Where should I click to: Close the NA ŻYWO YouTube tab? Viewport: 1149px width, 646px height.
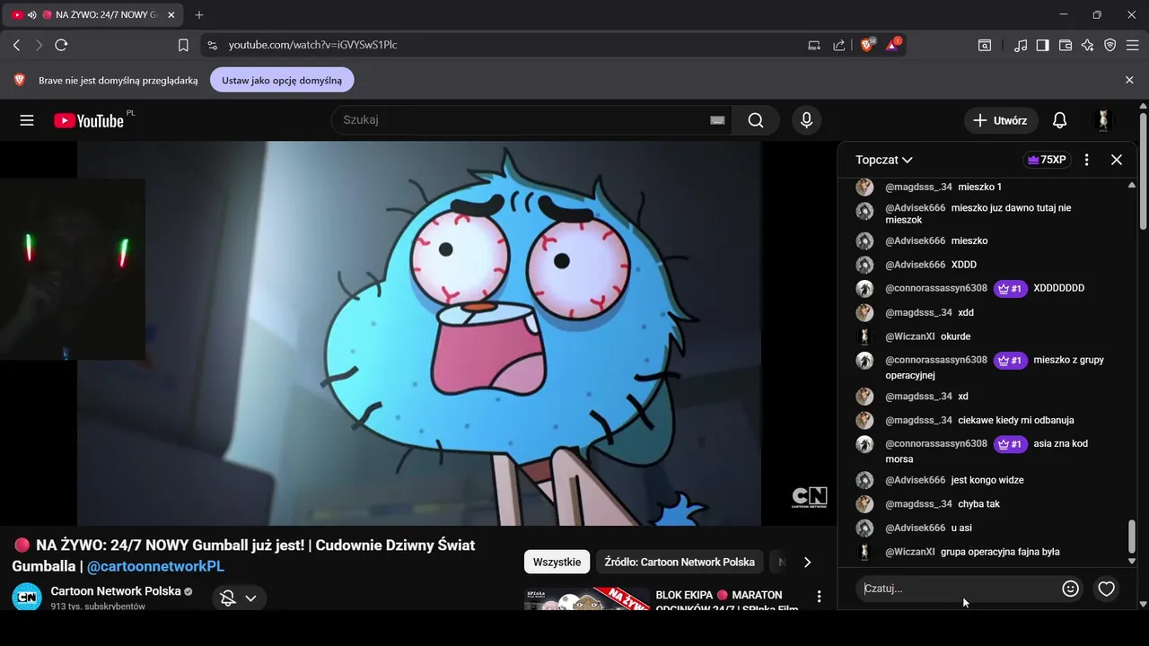[171, 15]
